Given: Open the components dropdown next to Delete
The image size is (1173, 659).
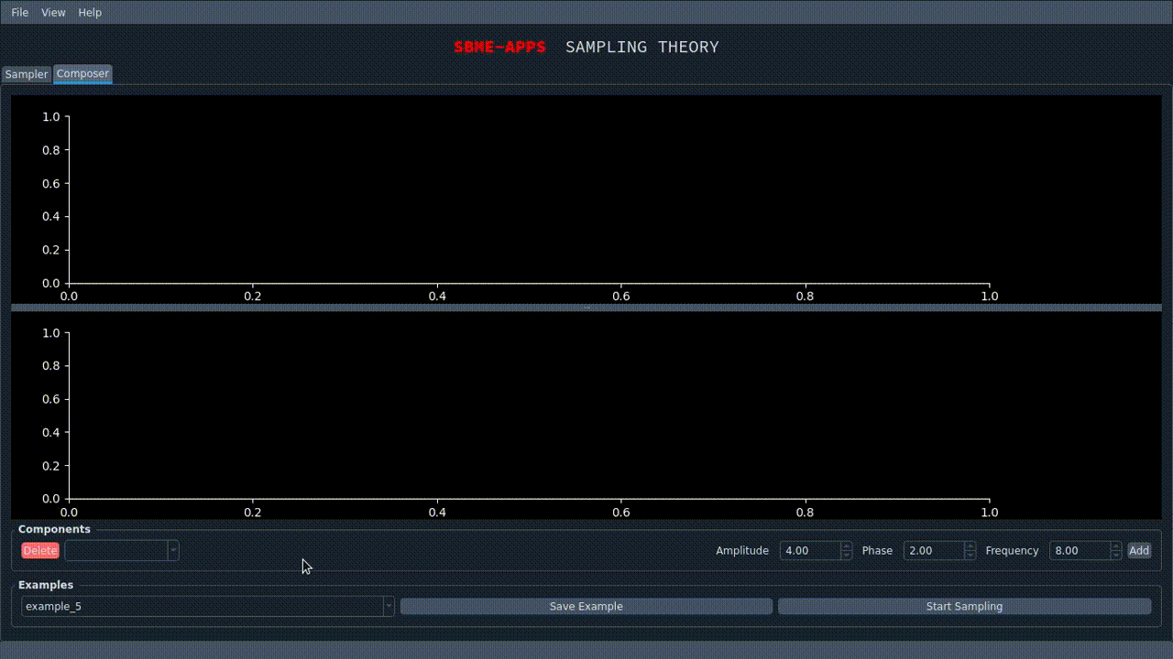Looking at the screenshot, I should click(x=122, y=550).
